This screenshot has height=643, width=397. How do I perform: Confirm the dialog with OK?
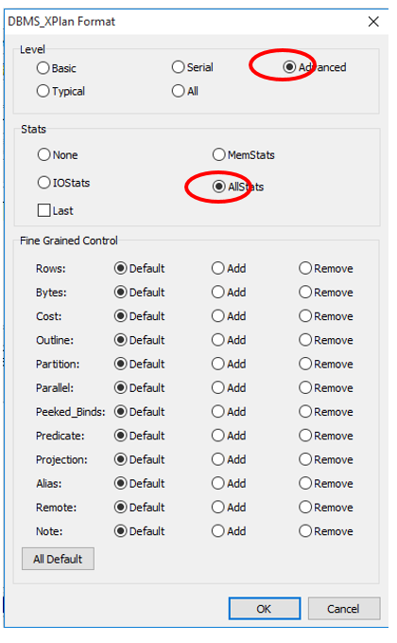point(265,609)
